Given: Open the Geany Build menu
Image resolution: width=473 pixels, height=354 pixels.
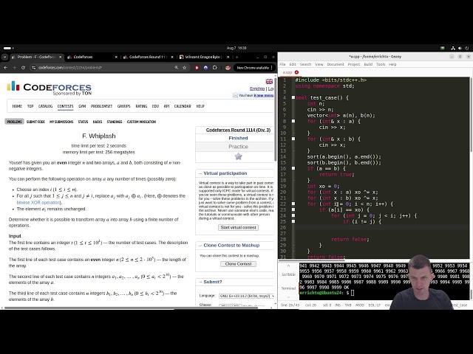Looking at the screenshot, I should [368, 64].
